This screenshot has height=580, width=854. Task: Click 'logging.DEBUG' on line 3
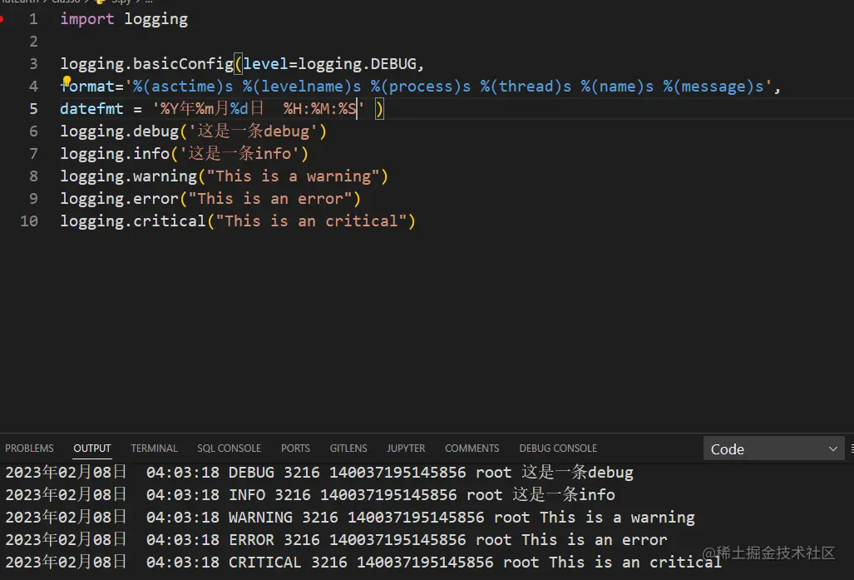(x=358, y=64)
